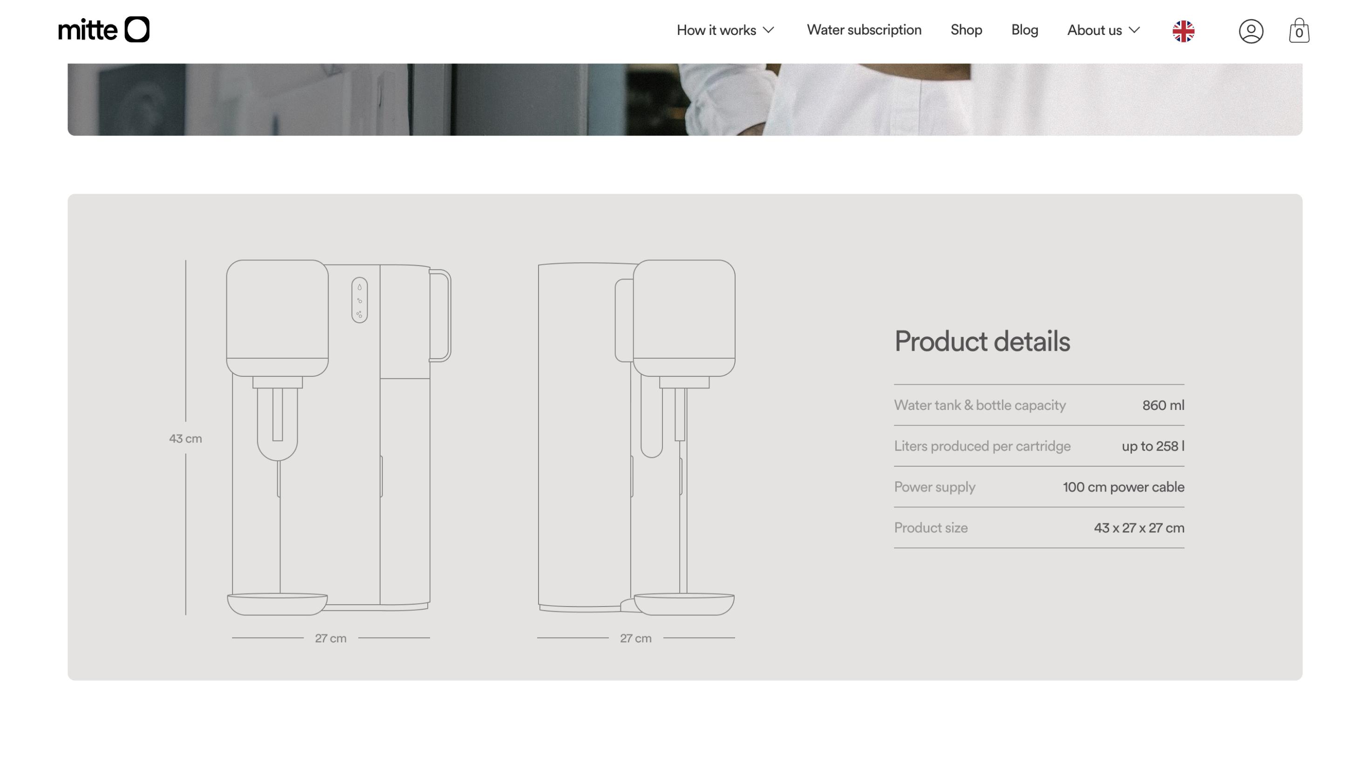This screenshot has width=1371, height=784.
Task: Select the 'Power supply' label
Action: [x=934, y=487]
